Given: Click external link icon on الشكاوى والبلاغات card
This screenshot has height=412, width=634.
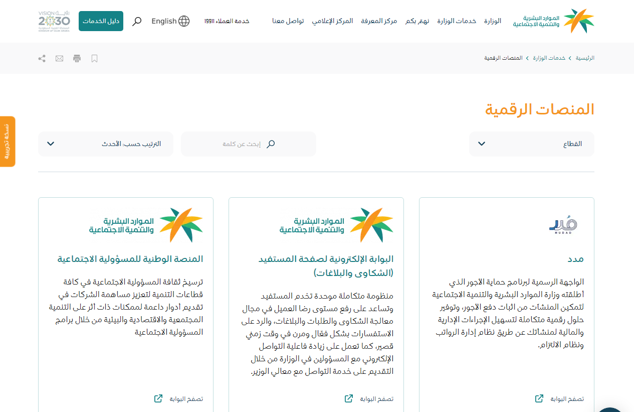Looking at the screenshot, I should (349, 398).
